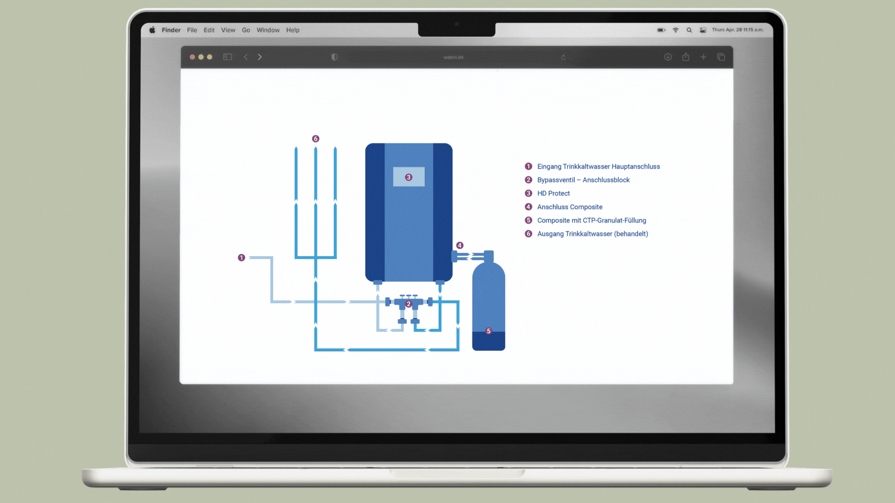Open the Apple menu
This screenshot has height=503, width=895.
coord(152,30)
